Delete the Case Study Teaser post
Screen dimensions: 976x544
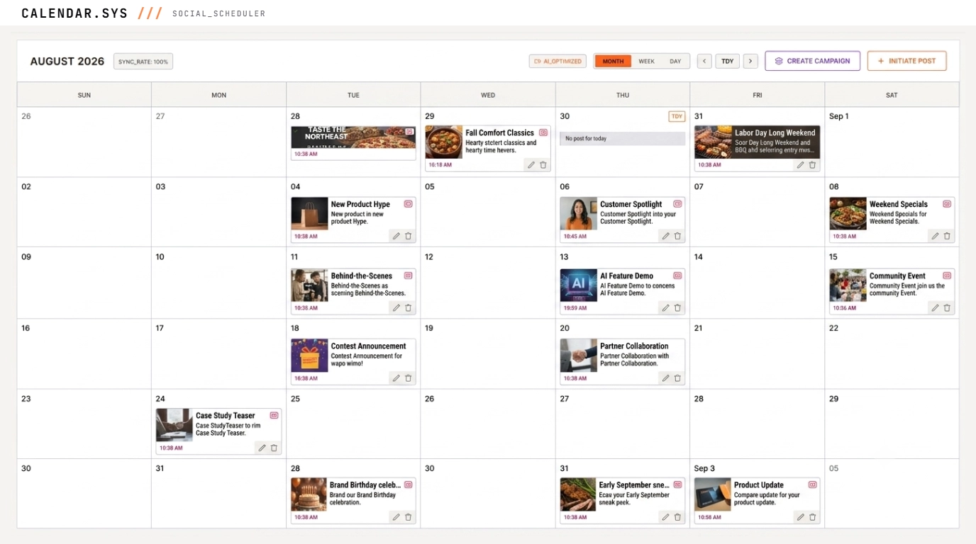(274, 448)
